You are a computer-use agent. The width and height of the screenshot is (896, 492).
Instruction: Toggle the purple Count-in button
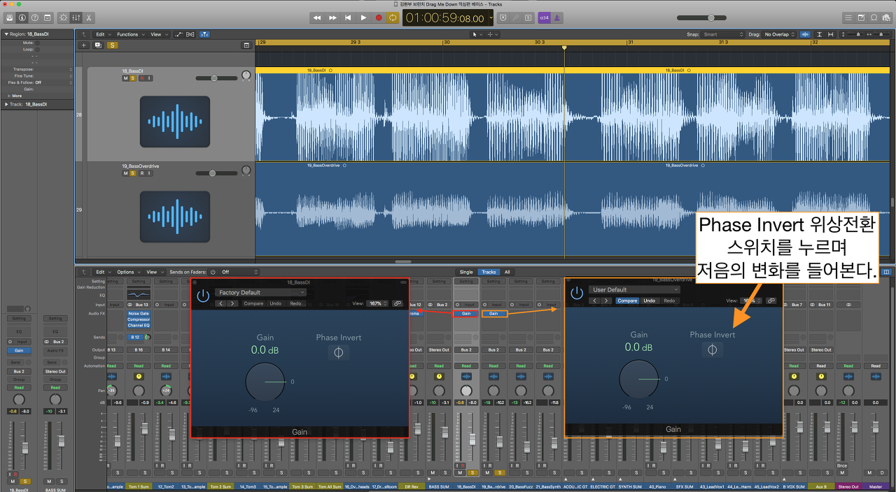coord(544,17)
